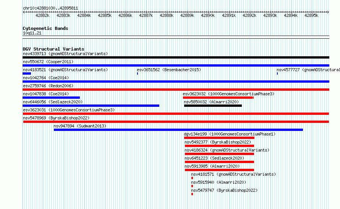Open nsv947894 (Sudmant2013) label

(80, 126)
